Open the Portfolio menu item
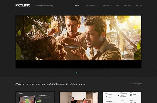 [x=127, y=5]
